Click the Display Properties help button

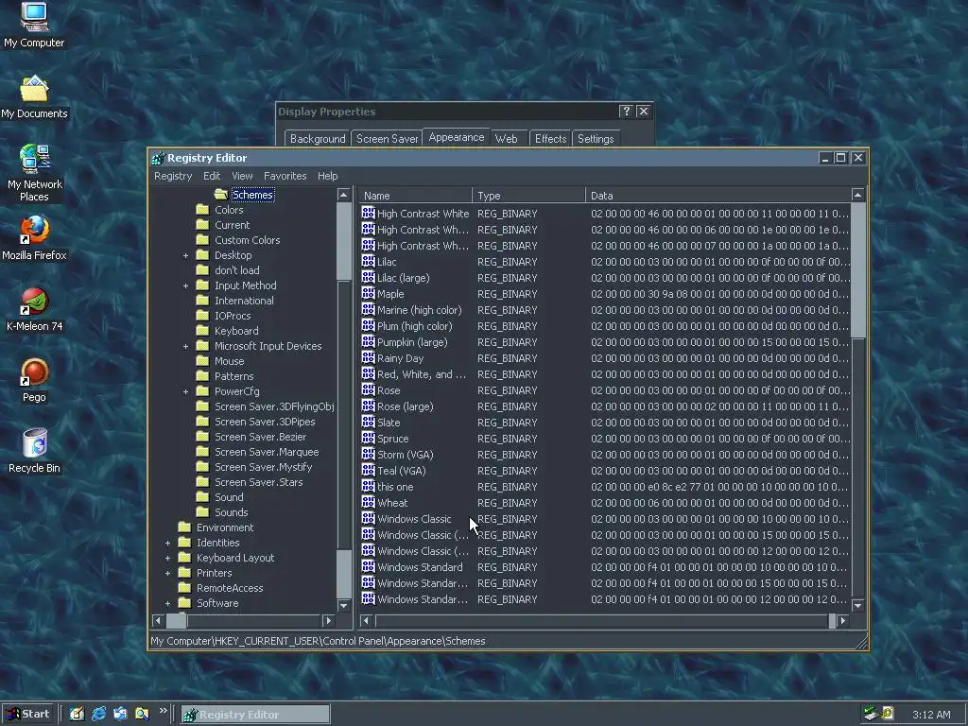(x=626, y=112)
